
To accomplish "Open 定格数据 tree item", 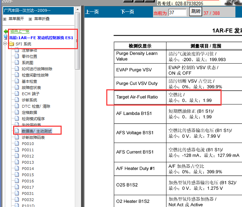I will [x=29, y=112].
